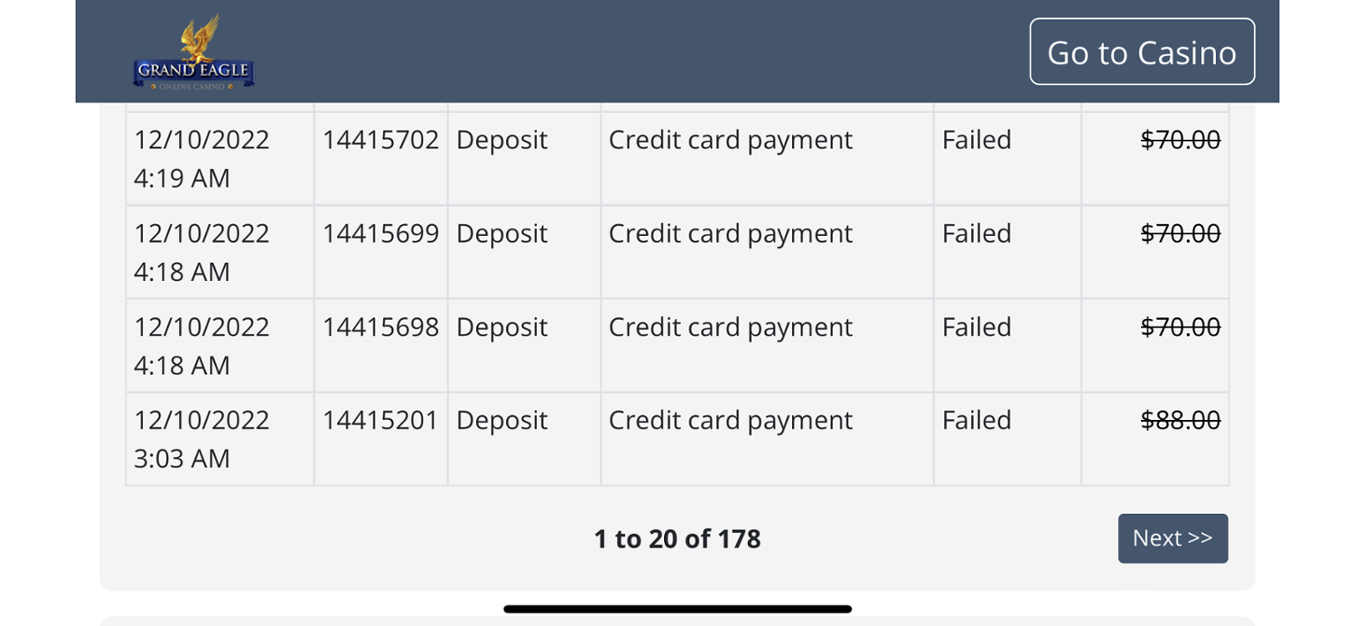
Task: Click the $70.00 amount for transaction 14415698
Action: point(1180,327)
